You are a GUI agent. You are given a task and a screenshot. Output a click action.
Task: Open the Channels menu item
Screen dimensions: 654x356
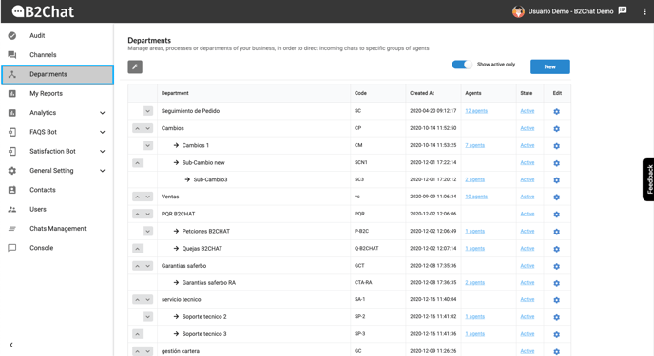point(58,55)
